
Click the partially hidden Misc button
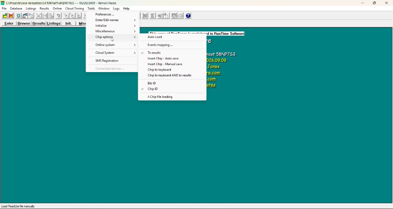tap(81, 23)
